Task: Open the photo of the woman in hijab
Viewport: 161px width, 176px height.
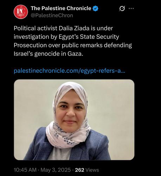Action: point(74,120)
